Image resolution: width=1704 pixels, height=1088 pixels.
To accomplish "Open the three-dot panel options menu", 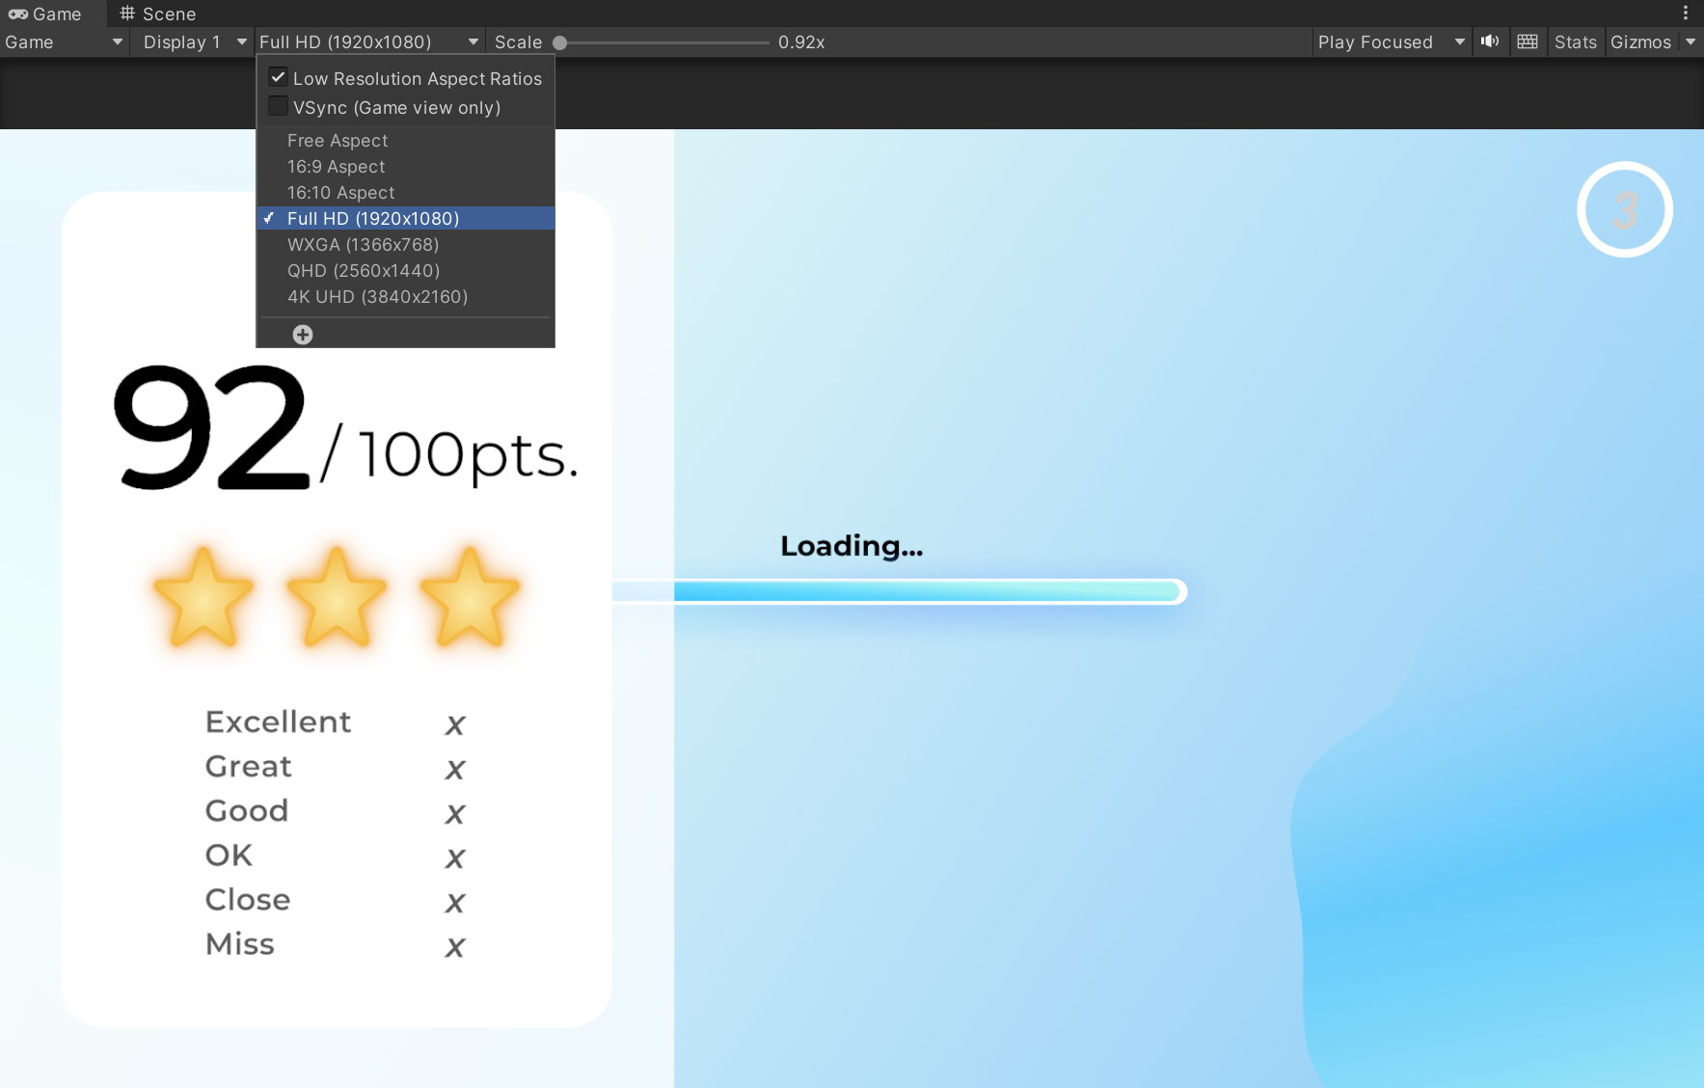I will 1686,13.
